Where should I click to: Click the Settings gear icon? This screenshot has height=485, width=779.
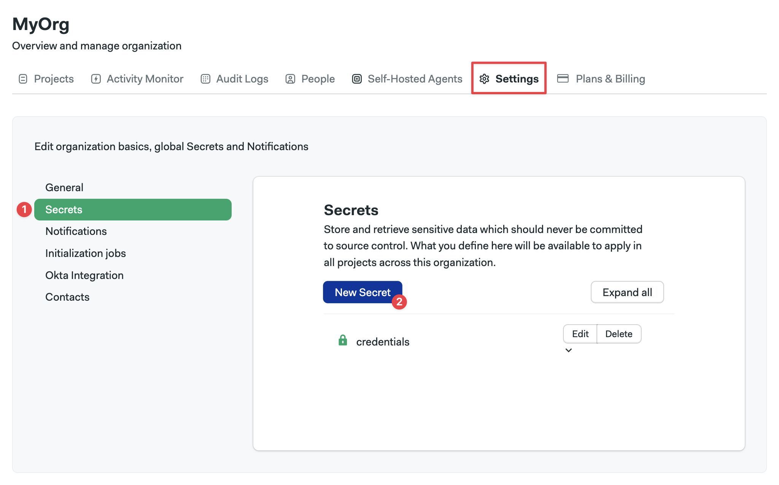coord(484,79)
